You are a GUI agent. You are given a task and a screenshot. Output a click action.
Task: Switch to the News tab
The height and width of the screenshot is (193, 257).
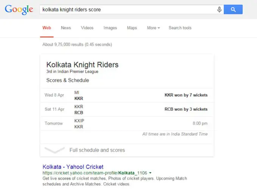tap(66, 28)
